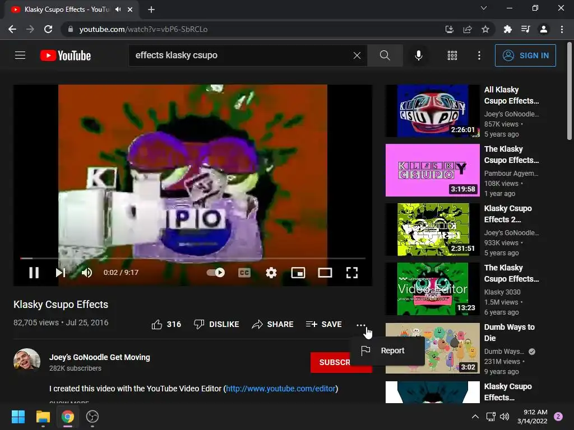Go back in browser history

point(12,29)
